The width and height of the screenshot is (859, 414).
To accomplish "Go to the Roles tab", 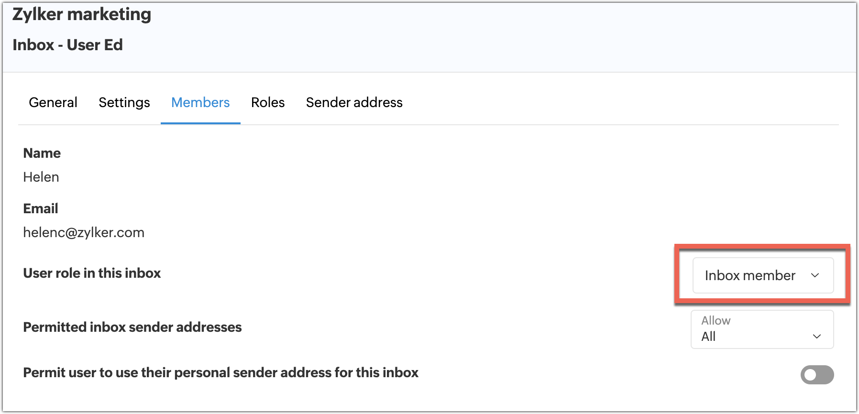I will click(268, 102).
